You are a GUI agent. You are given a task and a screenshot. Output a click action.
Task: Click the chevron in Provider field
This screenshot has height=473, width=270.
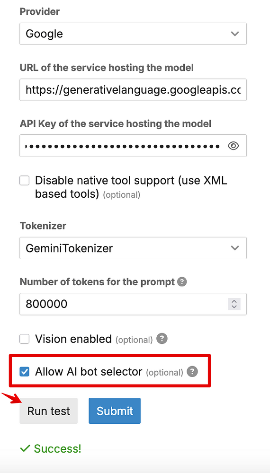click(x=234, y=34)
